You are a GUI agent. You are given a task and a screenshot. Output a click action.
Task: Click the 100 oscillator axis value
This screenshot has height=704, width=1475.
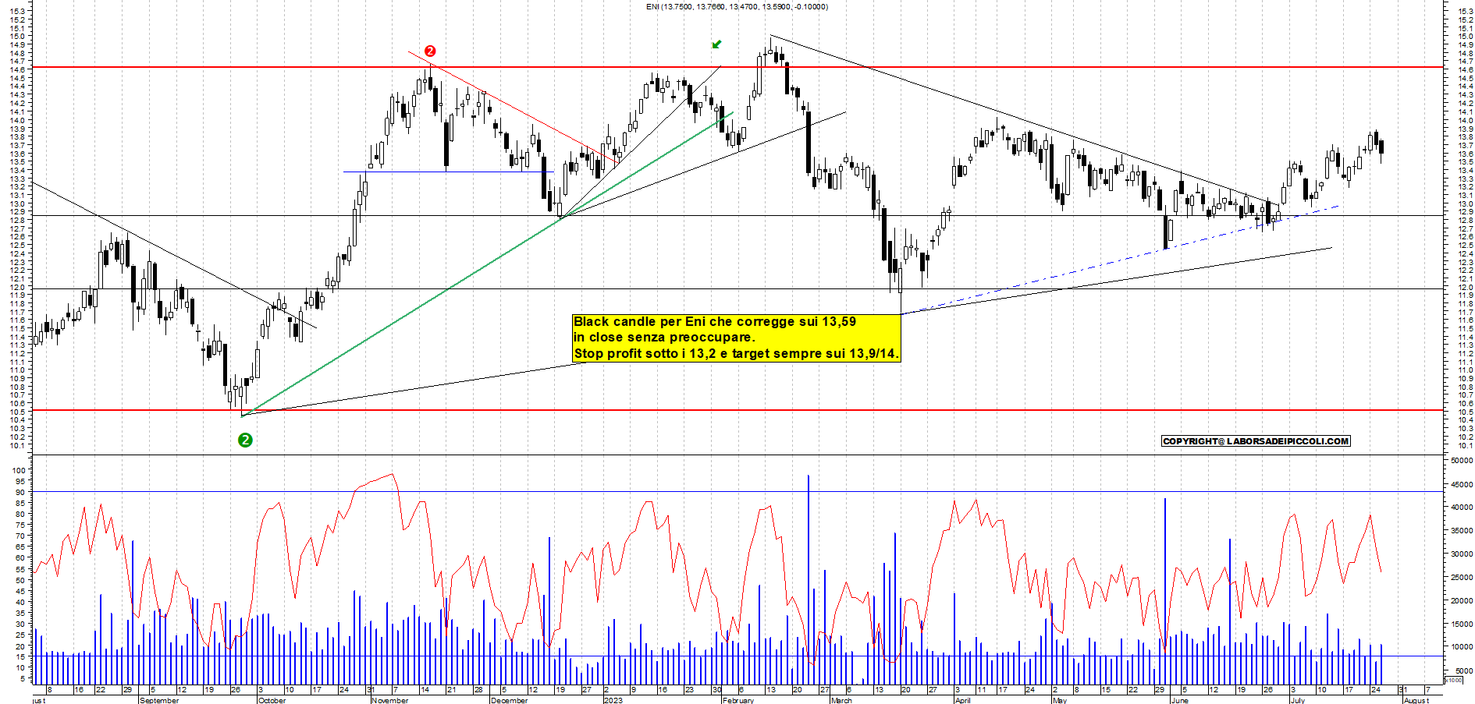(x=19, y=470)
